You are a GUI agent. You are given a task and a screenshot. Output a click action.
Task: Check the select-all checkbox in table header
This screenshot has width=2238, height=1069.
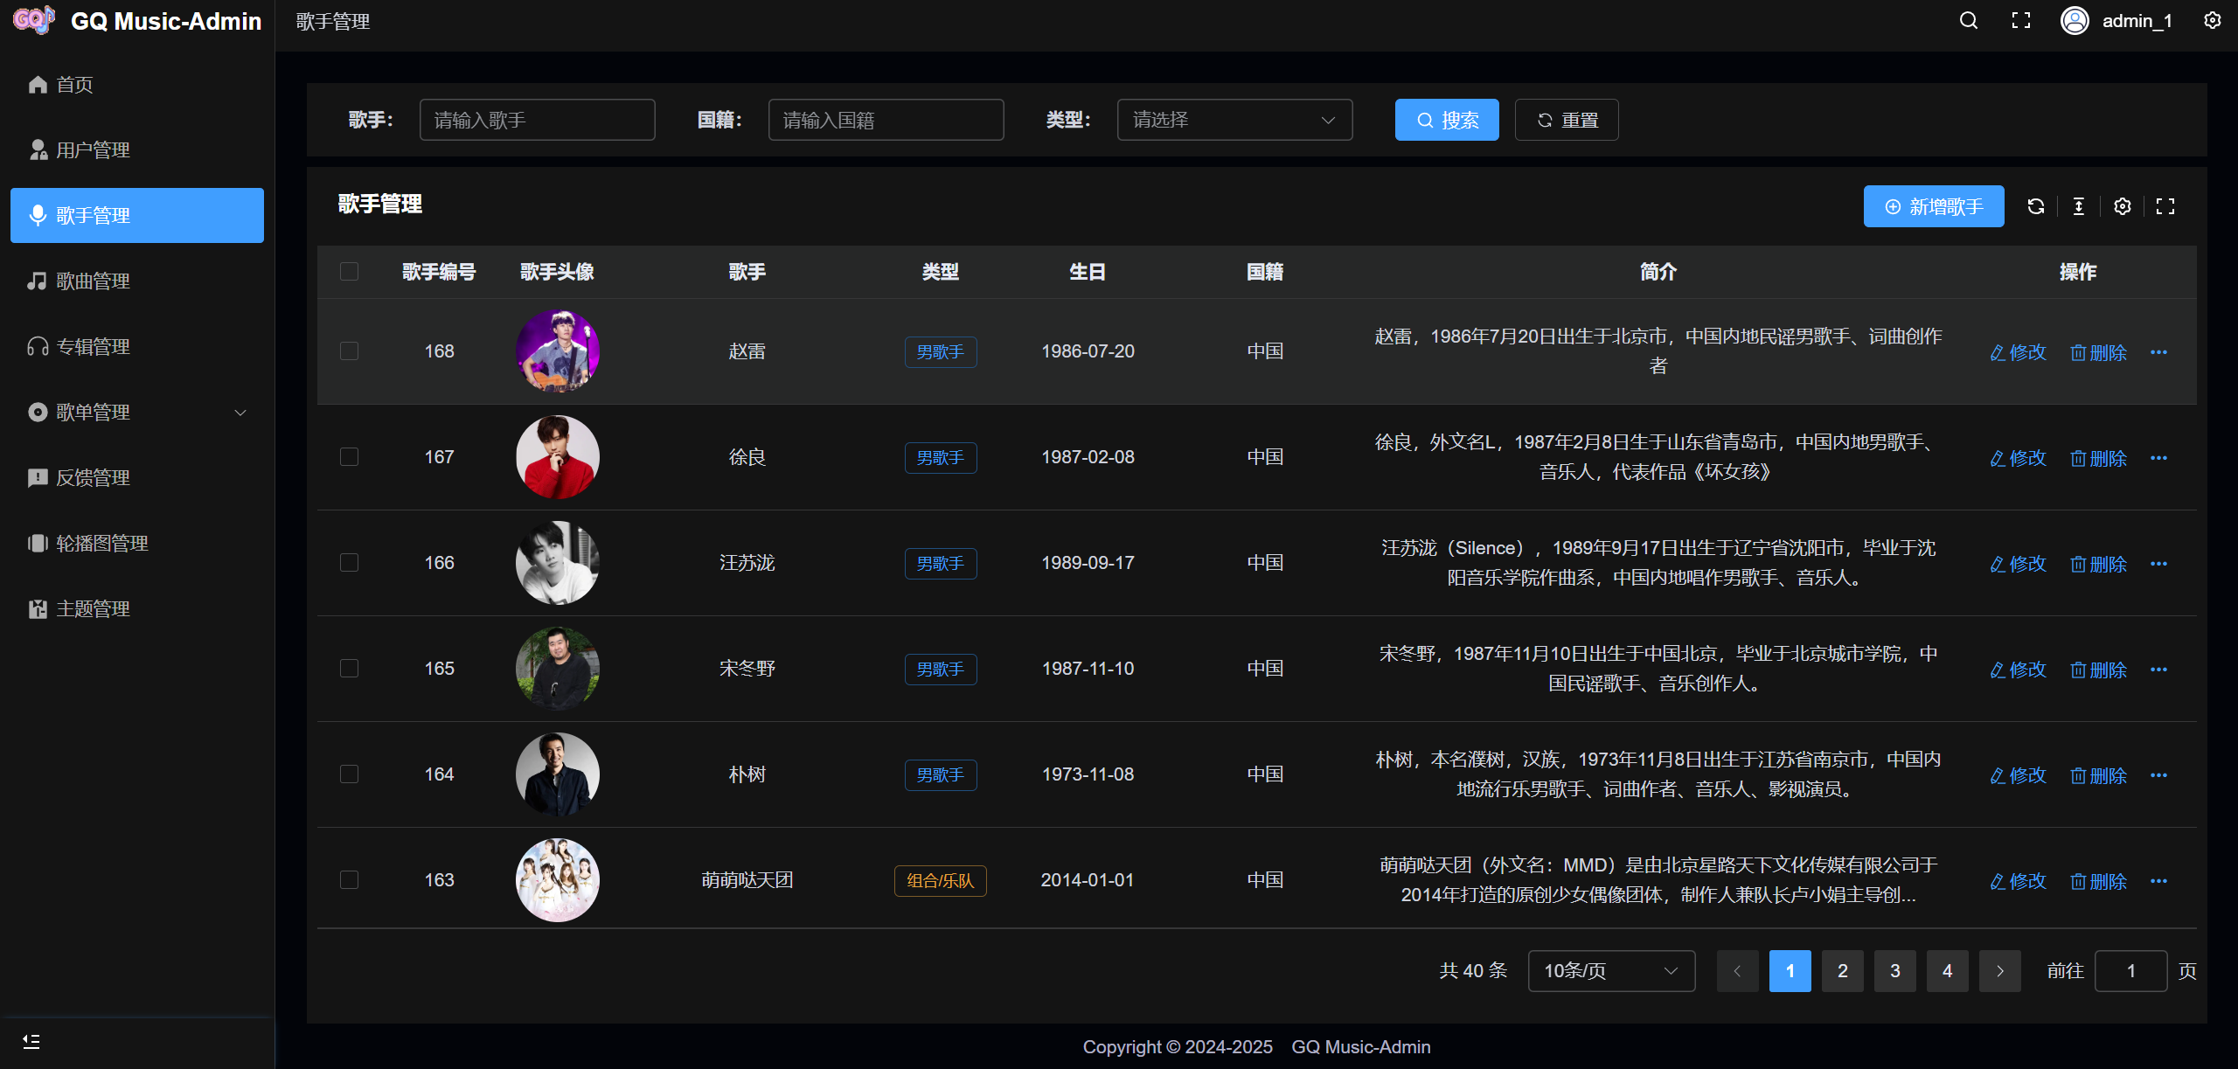(349, 272)
